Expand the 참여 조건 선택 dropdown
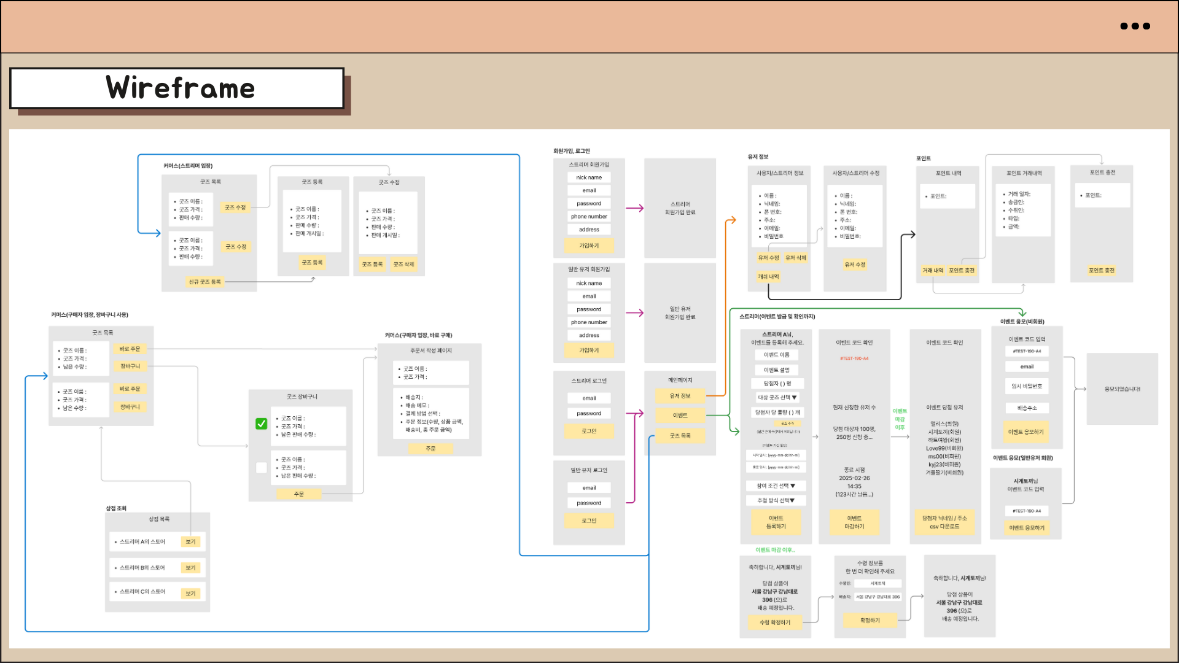The width and height of the screenshot is (1179, 663). tap(776, 486)
